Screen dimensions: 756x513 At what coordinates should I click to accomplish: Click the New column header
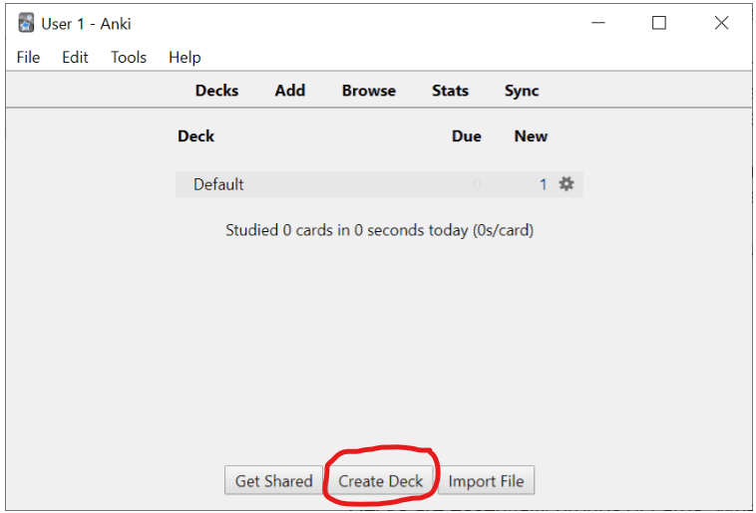531,136
